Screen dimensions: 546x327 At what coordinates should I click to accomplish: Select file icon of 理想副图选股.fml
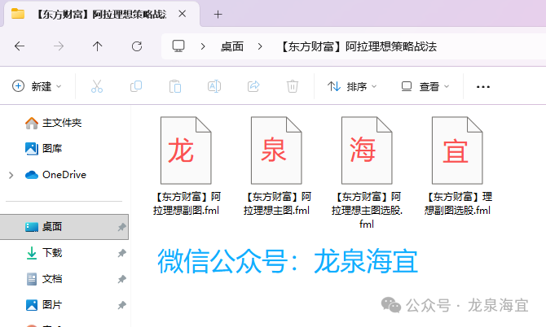point(457,150)
